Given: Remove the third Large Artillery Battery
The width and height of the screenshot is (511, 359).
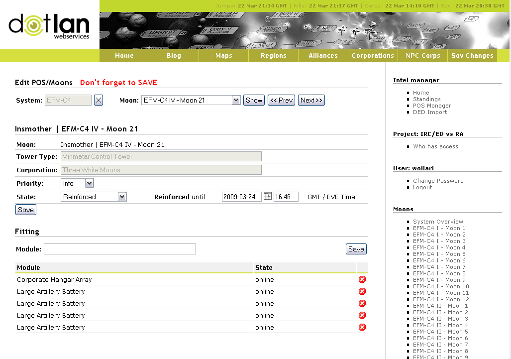Looking at the screenshot, I should pyautogui.click(x=362, y=315).
